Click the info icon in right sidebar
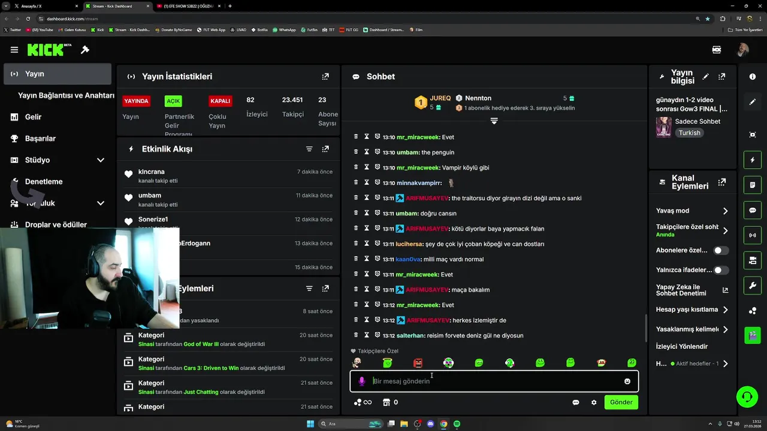 (753, 77)
